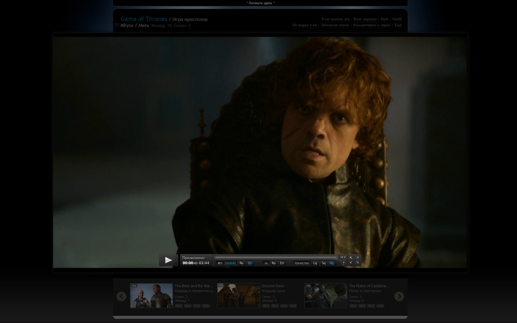The height and width of the screenshot is (323, 517).
Task: Mark episode with 'Не видел я её'
Action: (305, 25)
